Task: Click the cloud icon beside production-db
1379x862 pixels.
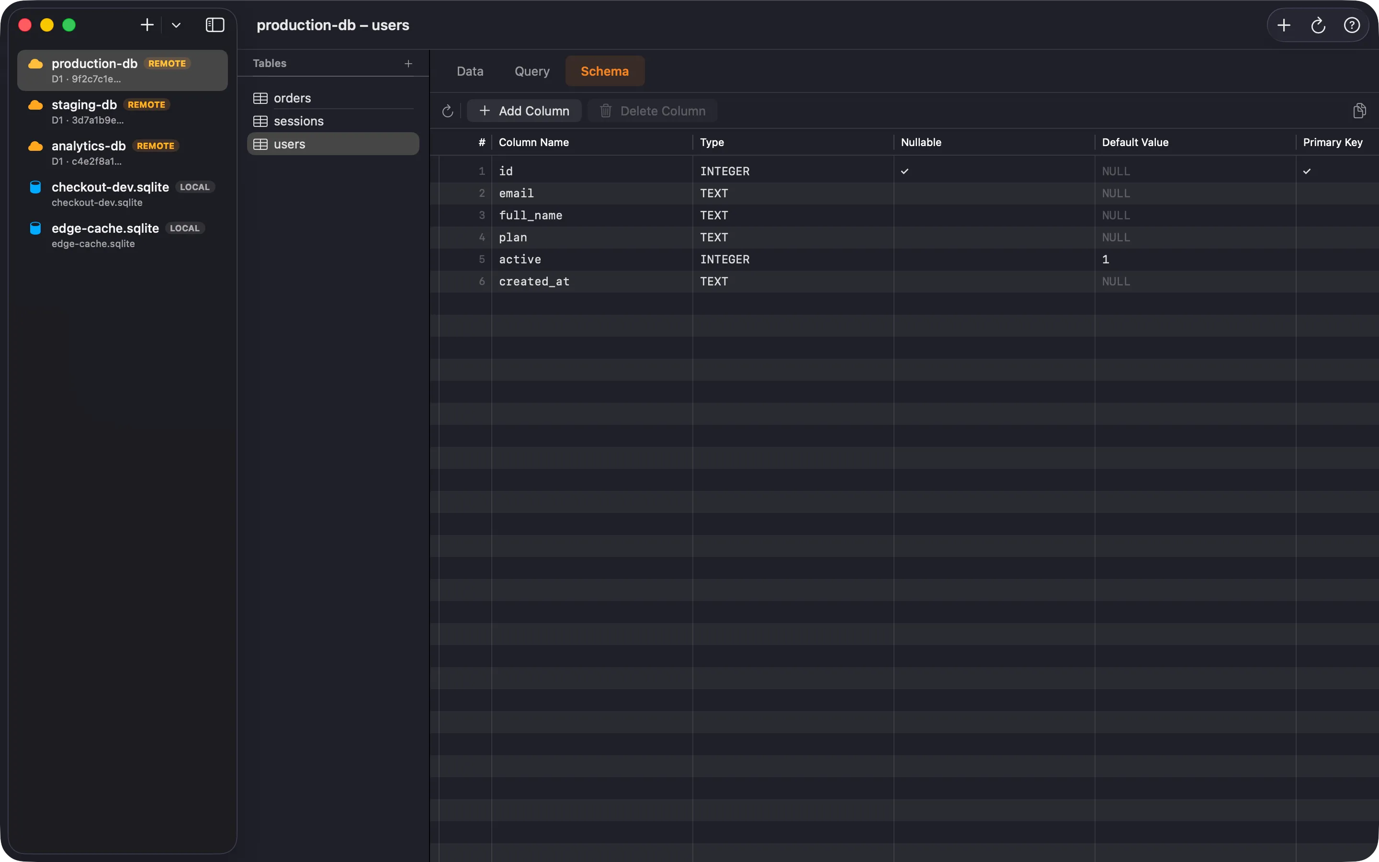Action: (x=35, y=64)
